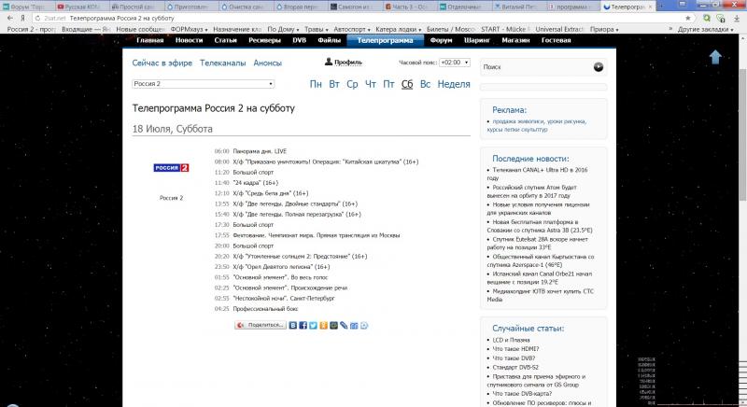This screenshot has height=407, width=747.
Task: Open the Неделя weekly schedule link
Action: coord(454,84)
